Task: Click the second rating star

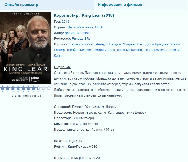Action: 8,88
